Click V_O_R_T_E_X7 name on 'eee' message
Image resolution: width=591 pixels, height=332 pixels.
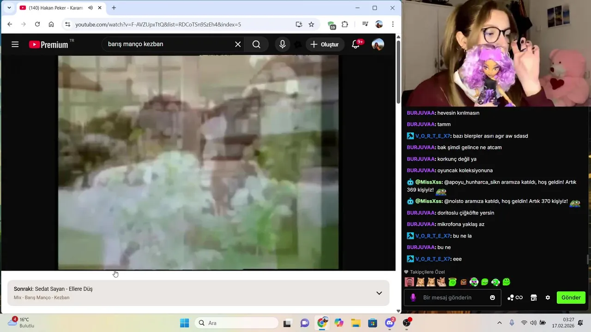coord(433,259)
